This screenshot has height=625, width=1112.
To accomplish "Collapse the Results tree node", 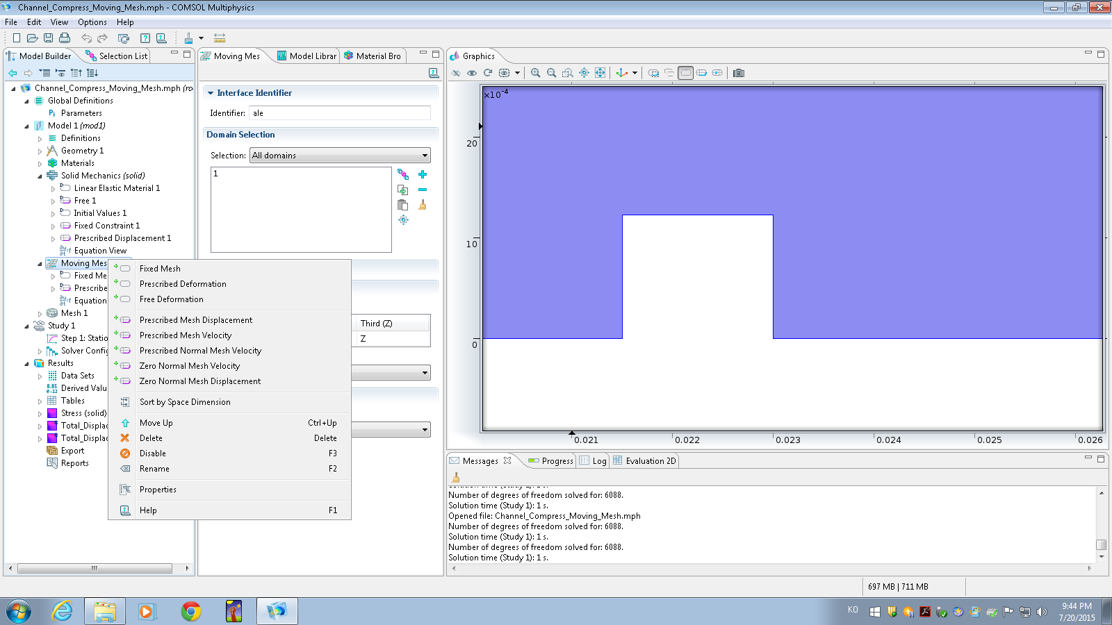I will (26, 363).
